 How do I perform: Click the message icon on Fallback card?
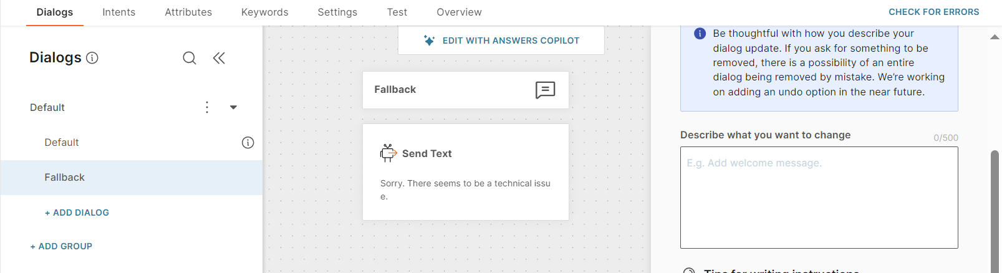pos(545,90)
